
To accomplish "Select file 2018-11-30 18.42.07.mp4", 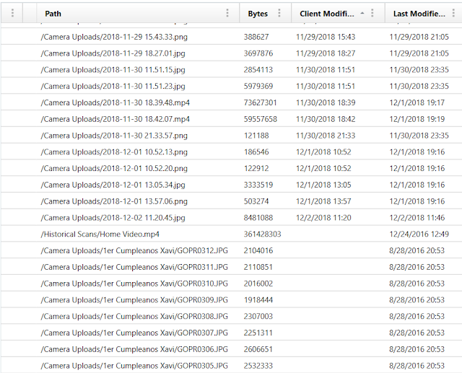I will 115,119.
